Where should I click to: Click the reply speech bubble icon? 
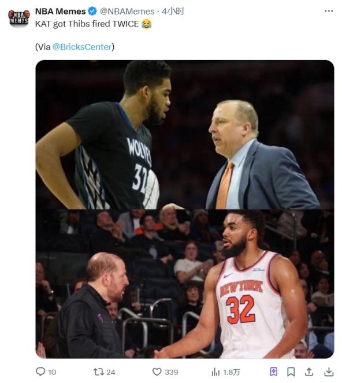click(x=40, y=372)
